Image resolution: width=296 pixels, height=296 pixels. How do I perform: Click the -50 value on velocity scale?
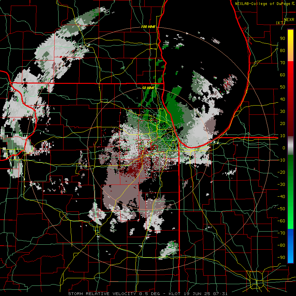tap(281, 209)
